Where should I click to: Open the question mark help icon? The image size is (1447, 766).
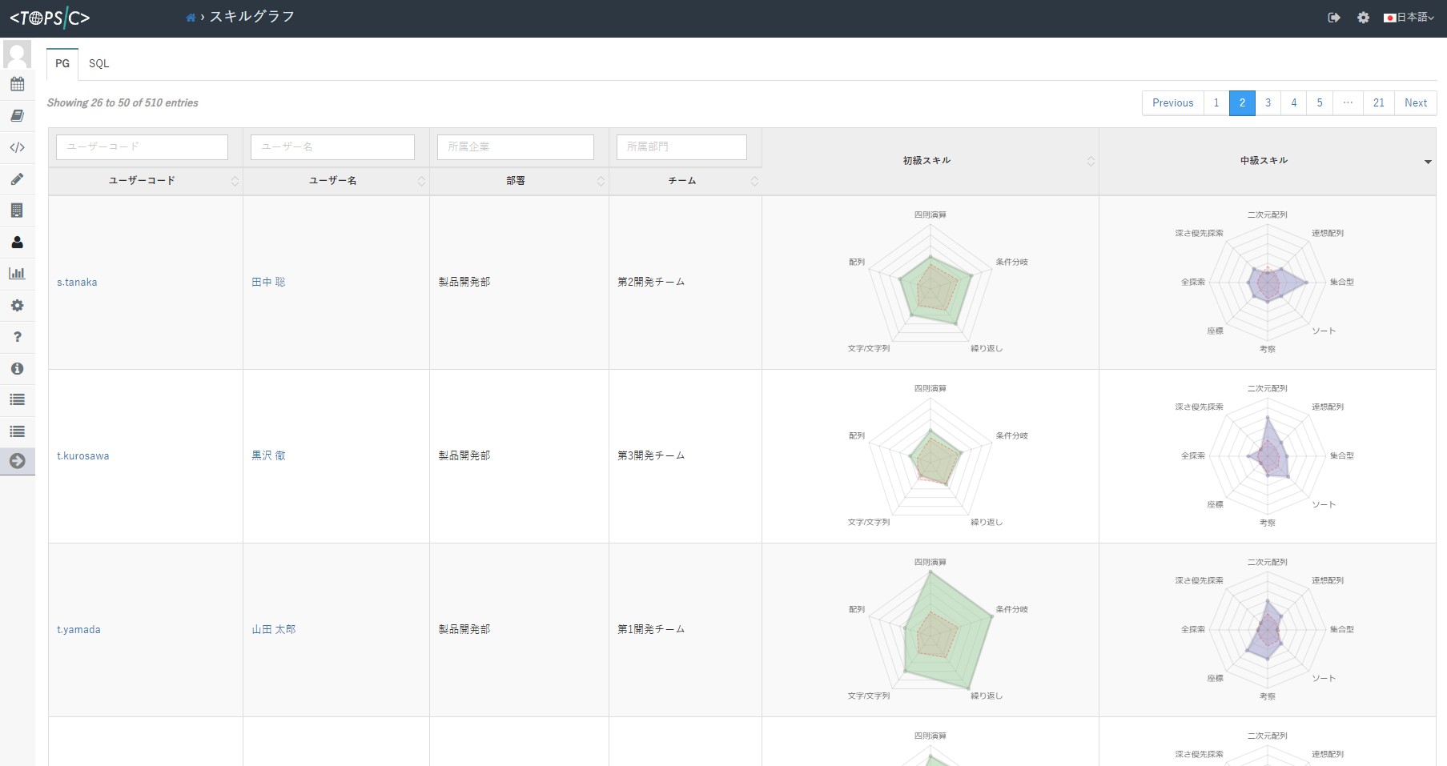(x=17, y=337)
